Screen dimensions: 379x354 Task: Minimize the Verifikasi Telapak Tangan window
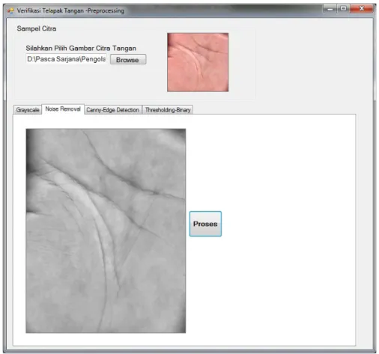click(x=330, y=9)
